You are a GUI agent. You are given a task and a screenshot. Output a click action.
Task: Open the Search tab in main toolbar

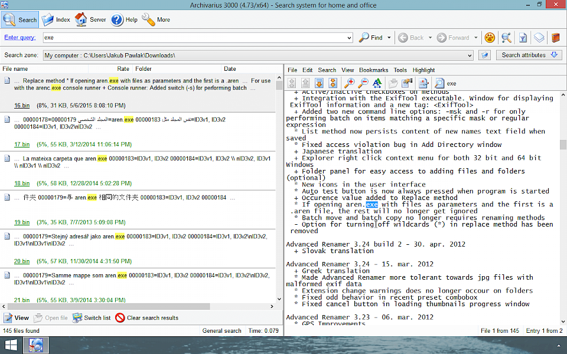20,19
